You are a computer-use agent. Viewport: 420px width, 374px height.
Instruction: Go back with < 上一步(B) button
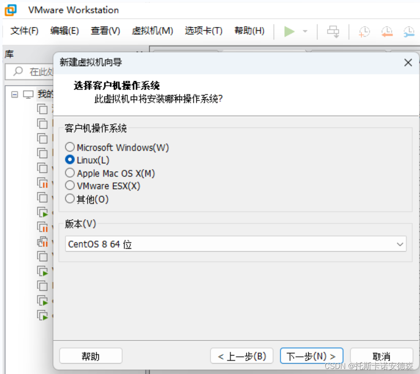(x=242, y=356)
